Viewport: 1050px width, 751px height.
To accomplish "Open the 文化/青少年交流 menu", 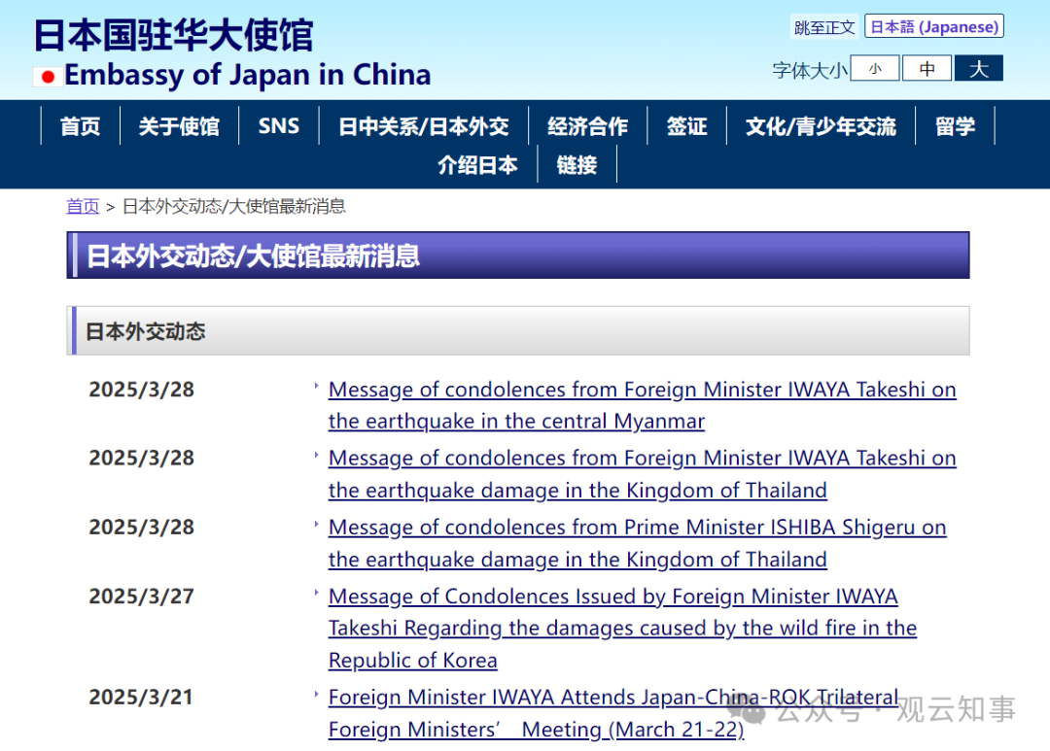I will tap(822, 125).
